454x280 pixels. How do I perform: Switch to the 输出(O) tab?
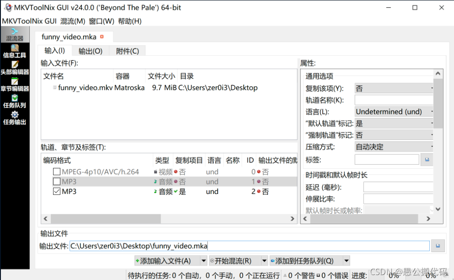point(90,51)
